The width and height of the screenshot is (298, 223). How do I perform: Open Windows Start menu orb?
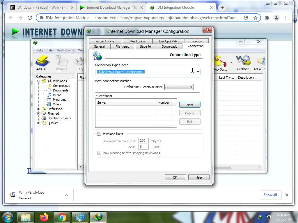click(8, 217)
